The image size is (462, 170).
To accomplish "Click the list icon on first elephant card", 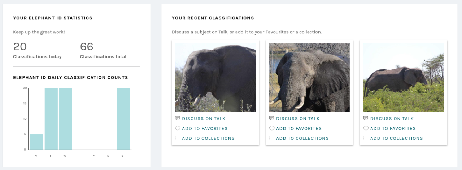I will 177,138.
